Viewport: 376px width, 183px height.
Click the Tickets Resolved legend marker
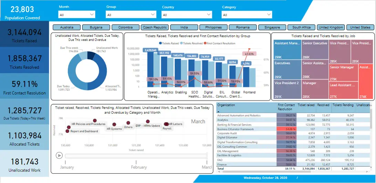(181, 43)
